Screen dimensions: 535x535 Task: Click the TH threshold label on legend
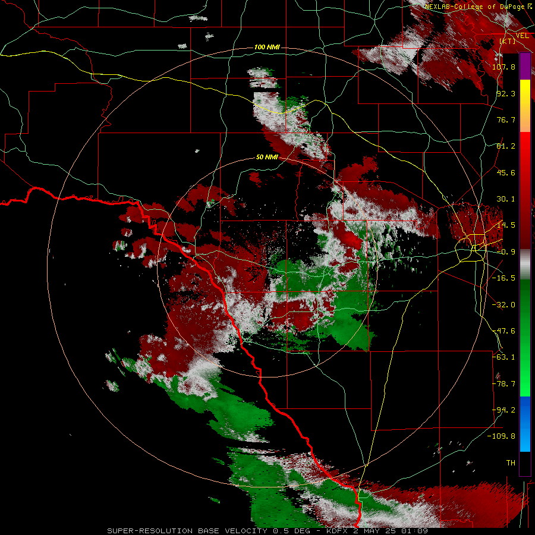(511, 463)
